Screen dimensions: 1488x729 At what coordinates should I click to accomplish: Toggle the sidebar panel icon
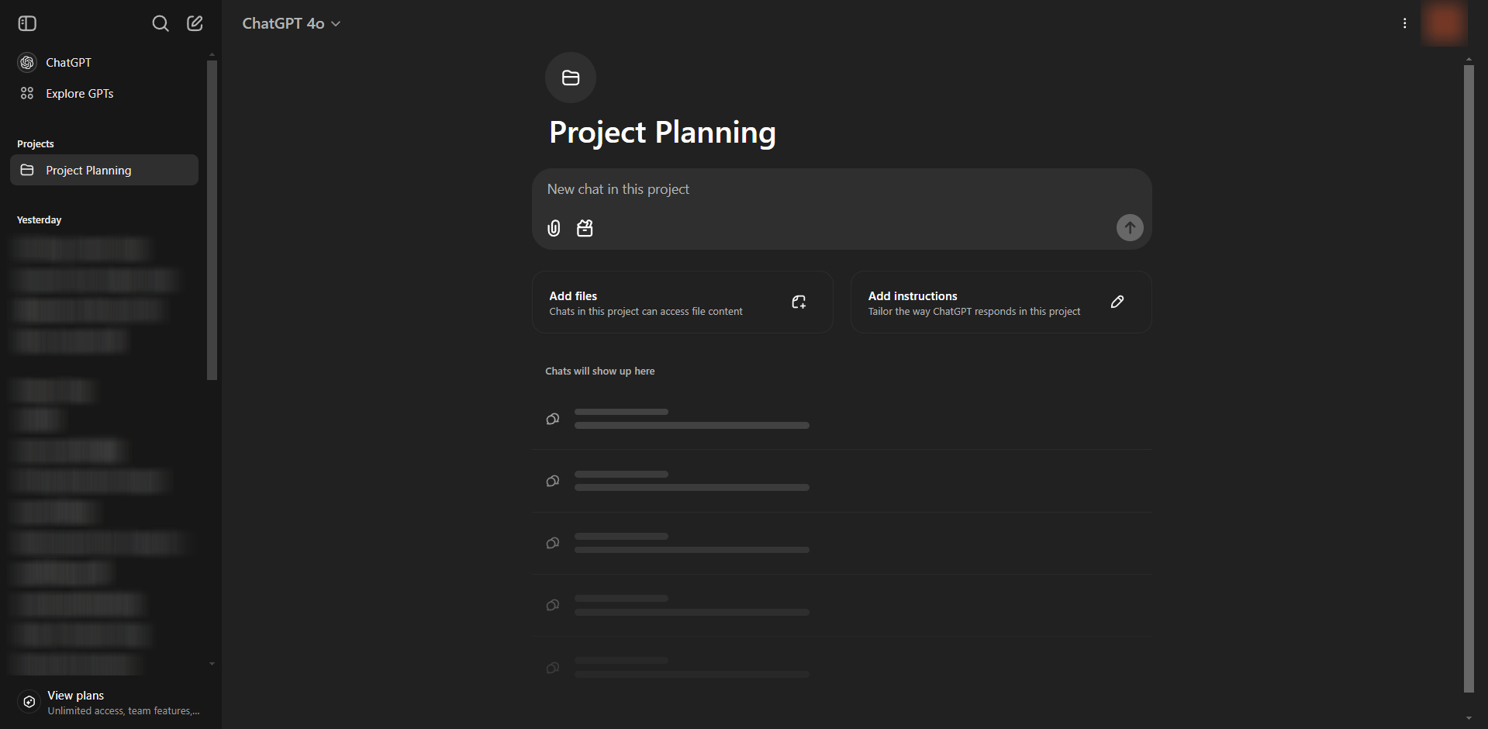click(x=27, y=23)
